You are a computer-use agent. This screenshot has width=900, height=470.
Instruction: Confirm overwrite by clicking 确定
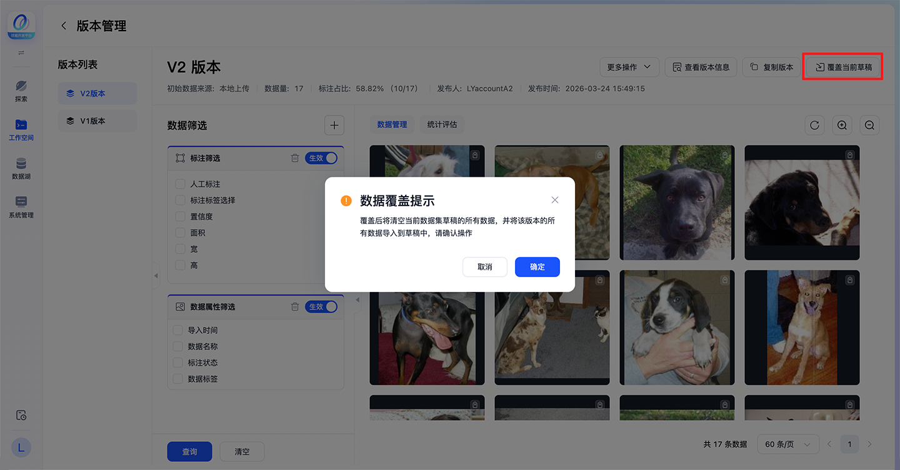pyautogui.click(x=537, y=267)
